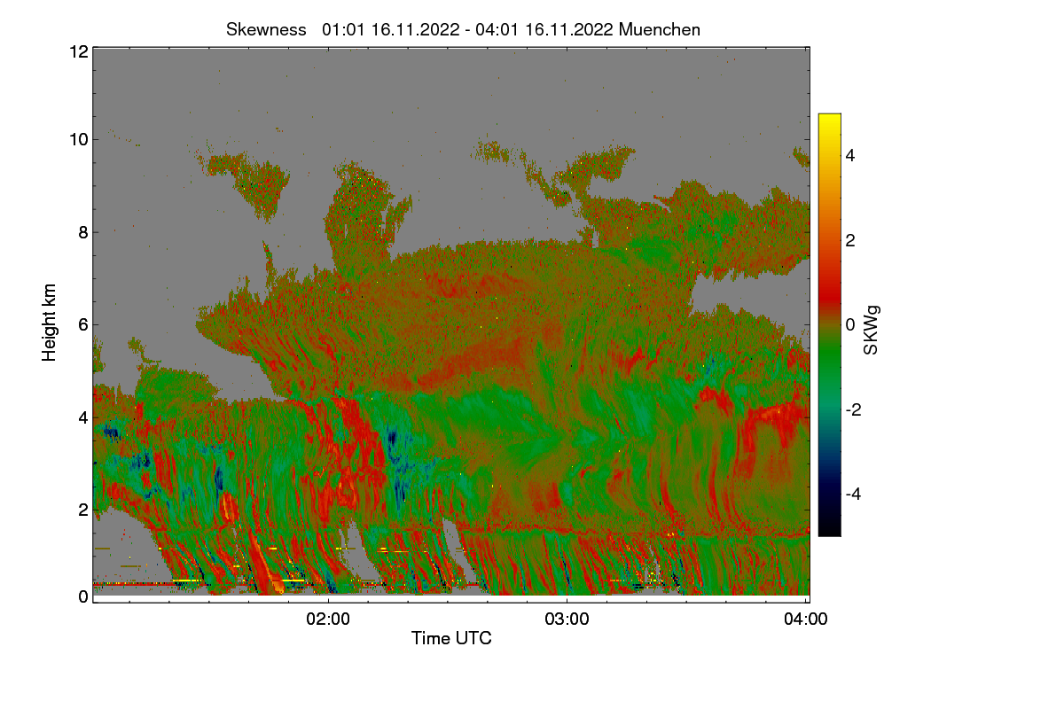The height and width of the screenshot is (709, 1064).
Task: Click the '04:00' time tick label
Action: [806, 619]
